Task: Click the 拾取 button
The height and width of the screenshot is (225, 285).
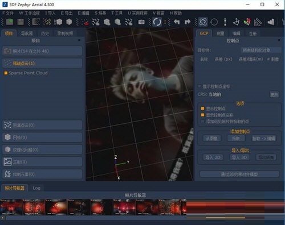Action: click(236, 139)
